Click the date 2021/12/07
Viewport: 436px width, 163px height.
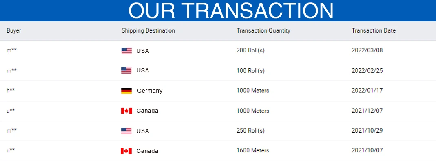[x=367, y=111]
